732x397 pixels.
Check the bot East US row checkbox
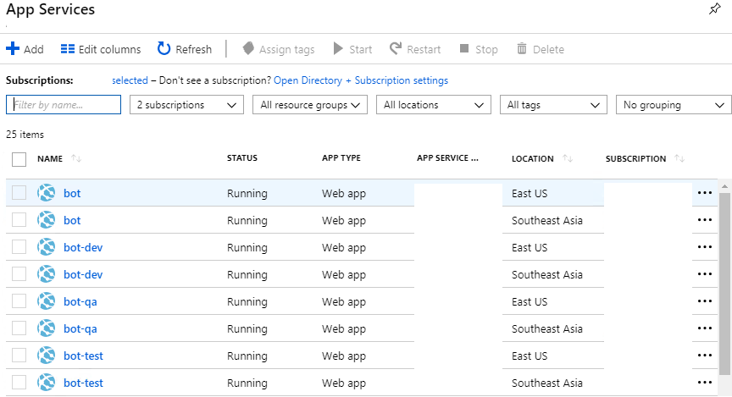click(x=19, y=193)
